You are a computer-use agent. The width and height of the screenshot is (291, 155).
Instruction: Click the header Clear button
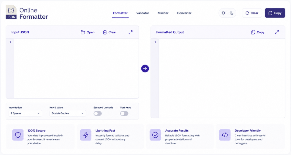tap(252, 13)
